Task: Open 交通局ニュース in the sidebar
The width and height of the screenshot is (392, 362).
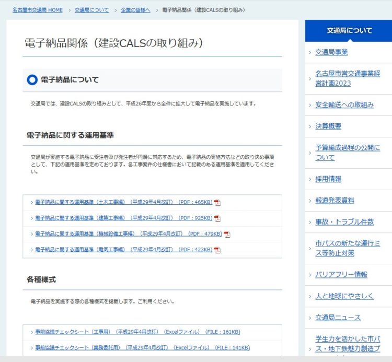Action: pyautogui.click(x=338, y=318)
